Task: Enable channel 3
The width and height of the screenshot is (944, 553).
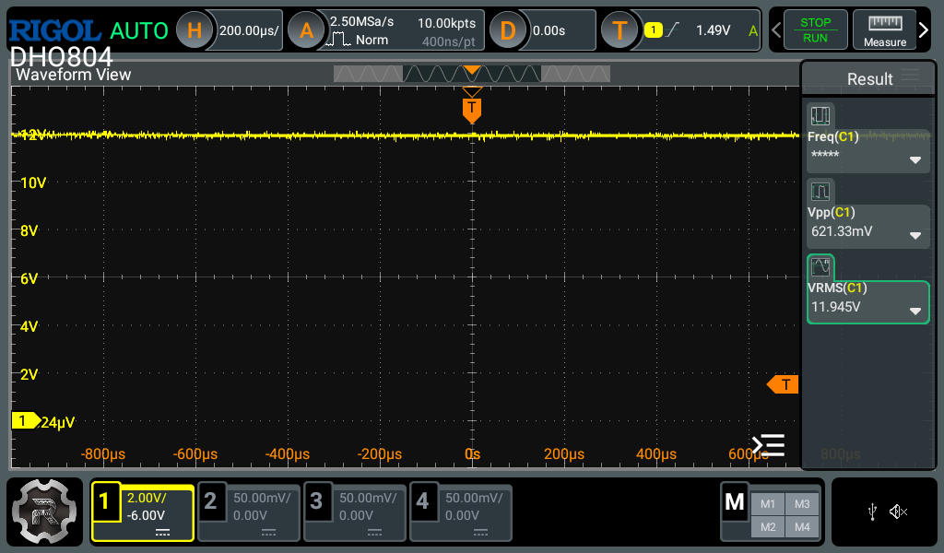Action: tap(355, 512)
